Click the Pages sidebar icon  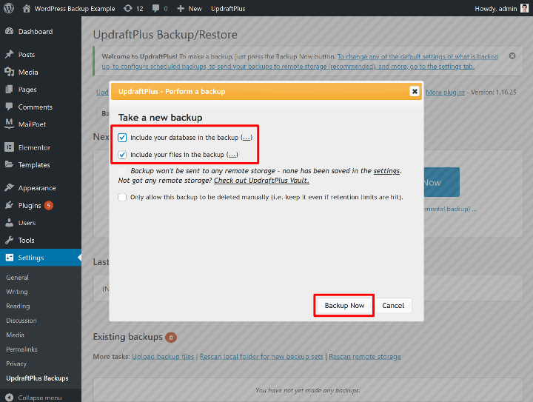(x=9, y=90)
